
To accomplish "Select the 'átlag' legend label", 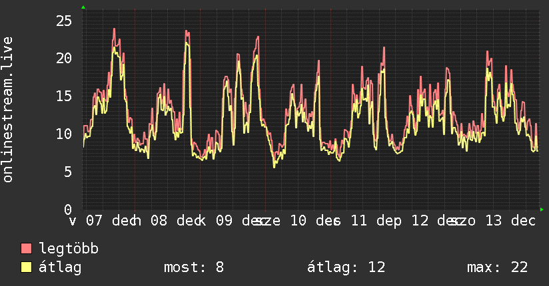I will [x=60, y=267].
